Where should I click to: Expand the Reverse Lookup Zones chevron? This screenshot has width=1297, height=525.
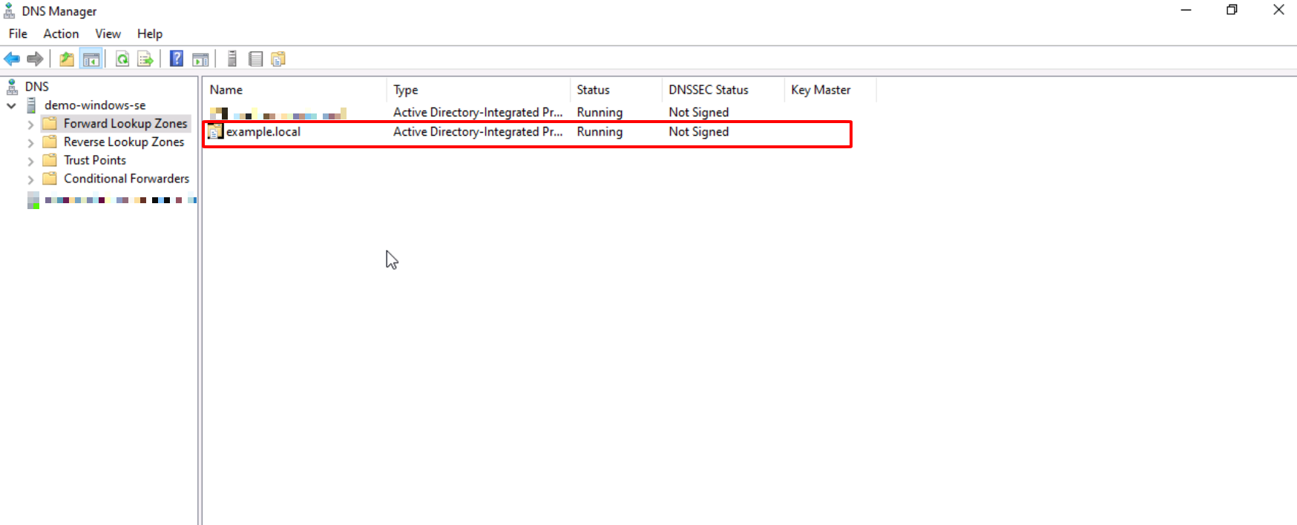30,142
